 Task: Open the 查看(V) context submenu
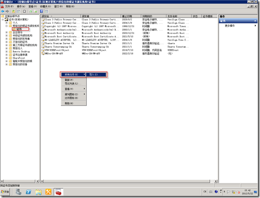click(x=74, y=89)
